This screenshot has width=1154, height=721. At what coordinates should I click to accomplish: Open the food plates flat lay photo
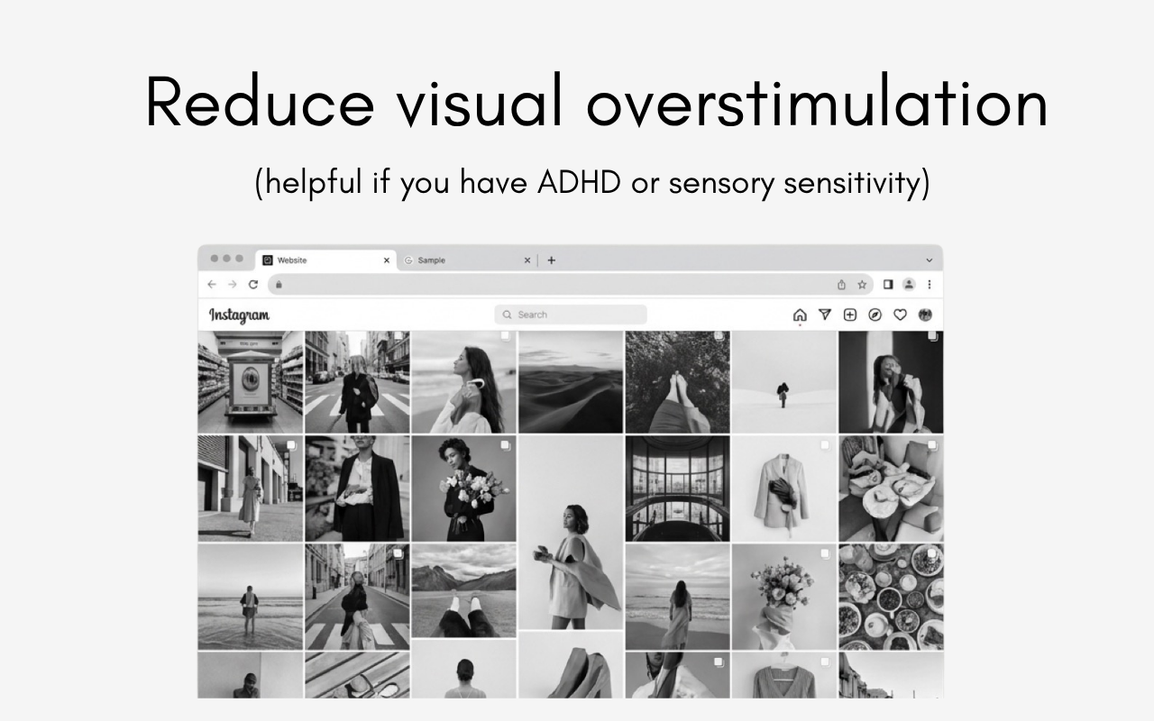[891, 597]
